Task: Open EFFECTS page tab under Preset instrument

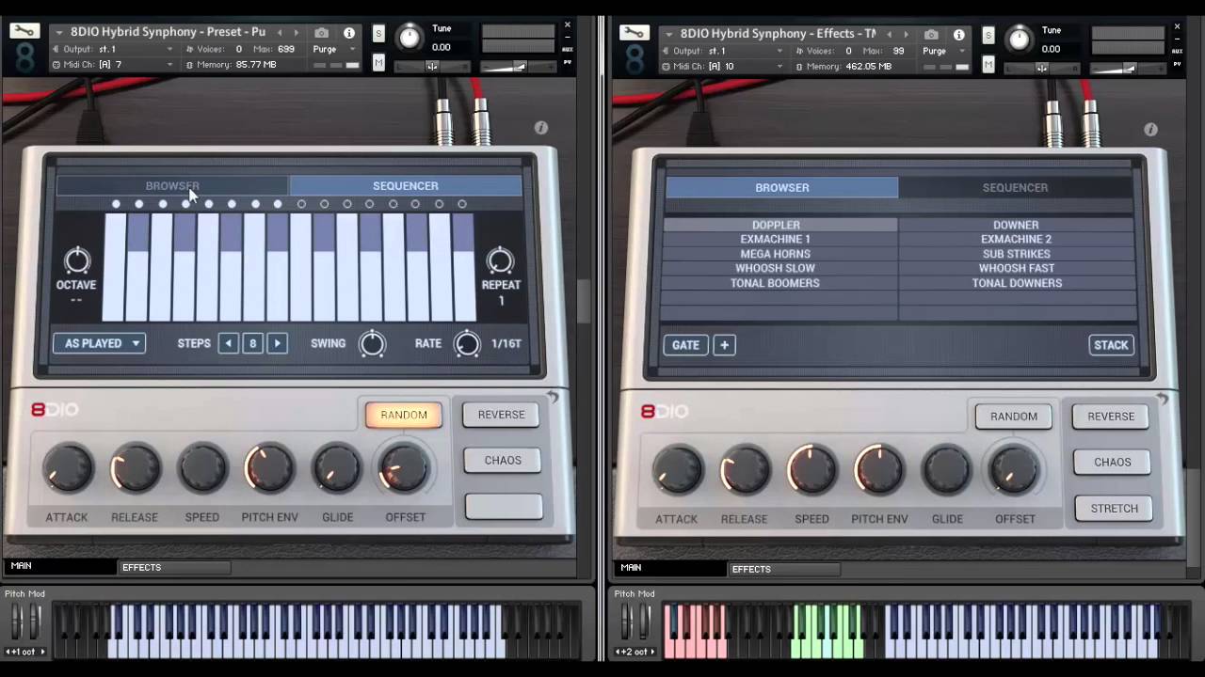Action: click(x=174, y=568)
